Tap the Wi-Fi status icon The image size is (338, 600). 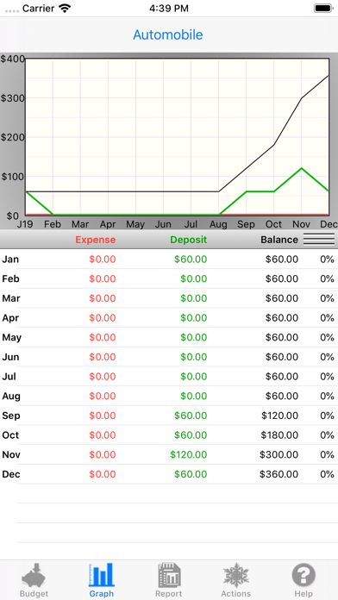[65, 8]
